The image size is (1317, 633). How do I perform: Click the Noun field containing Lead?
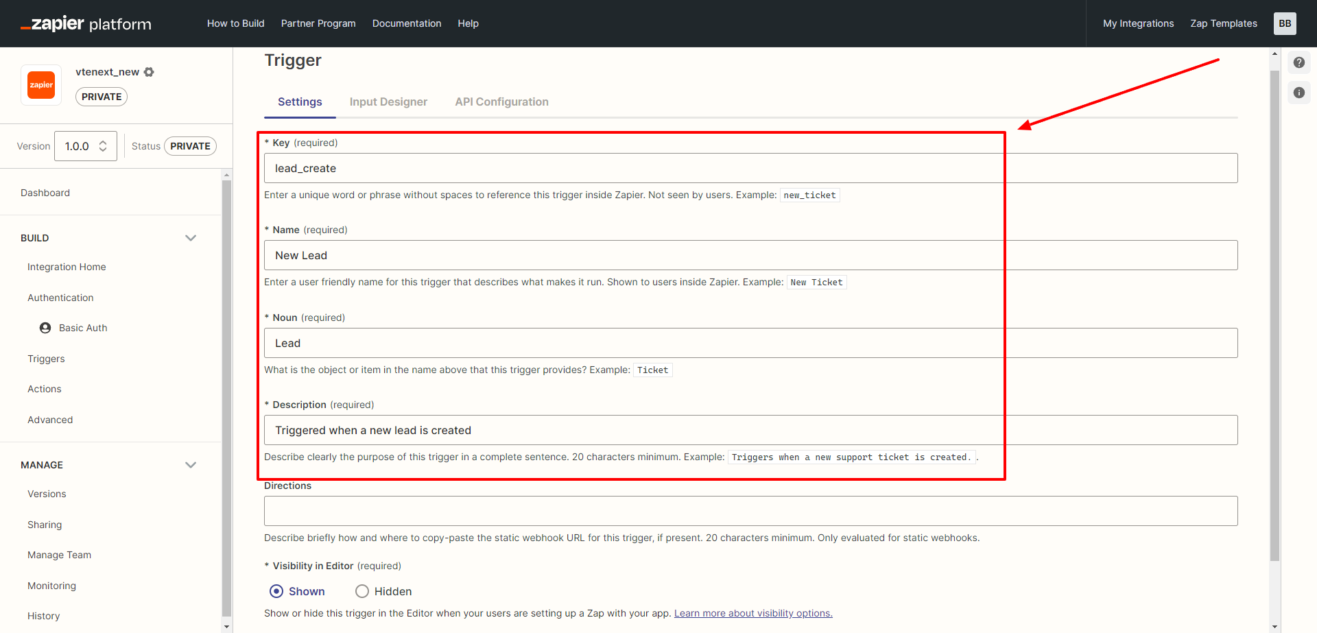(751, 343)
